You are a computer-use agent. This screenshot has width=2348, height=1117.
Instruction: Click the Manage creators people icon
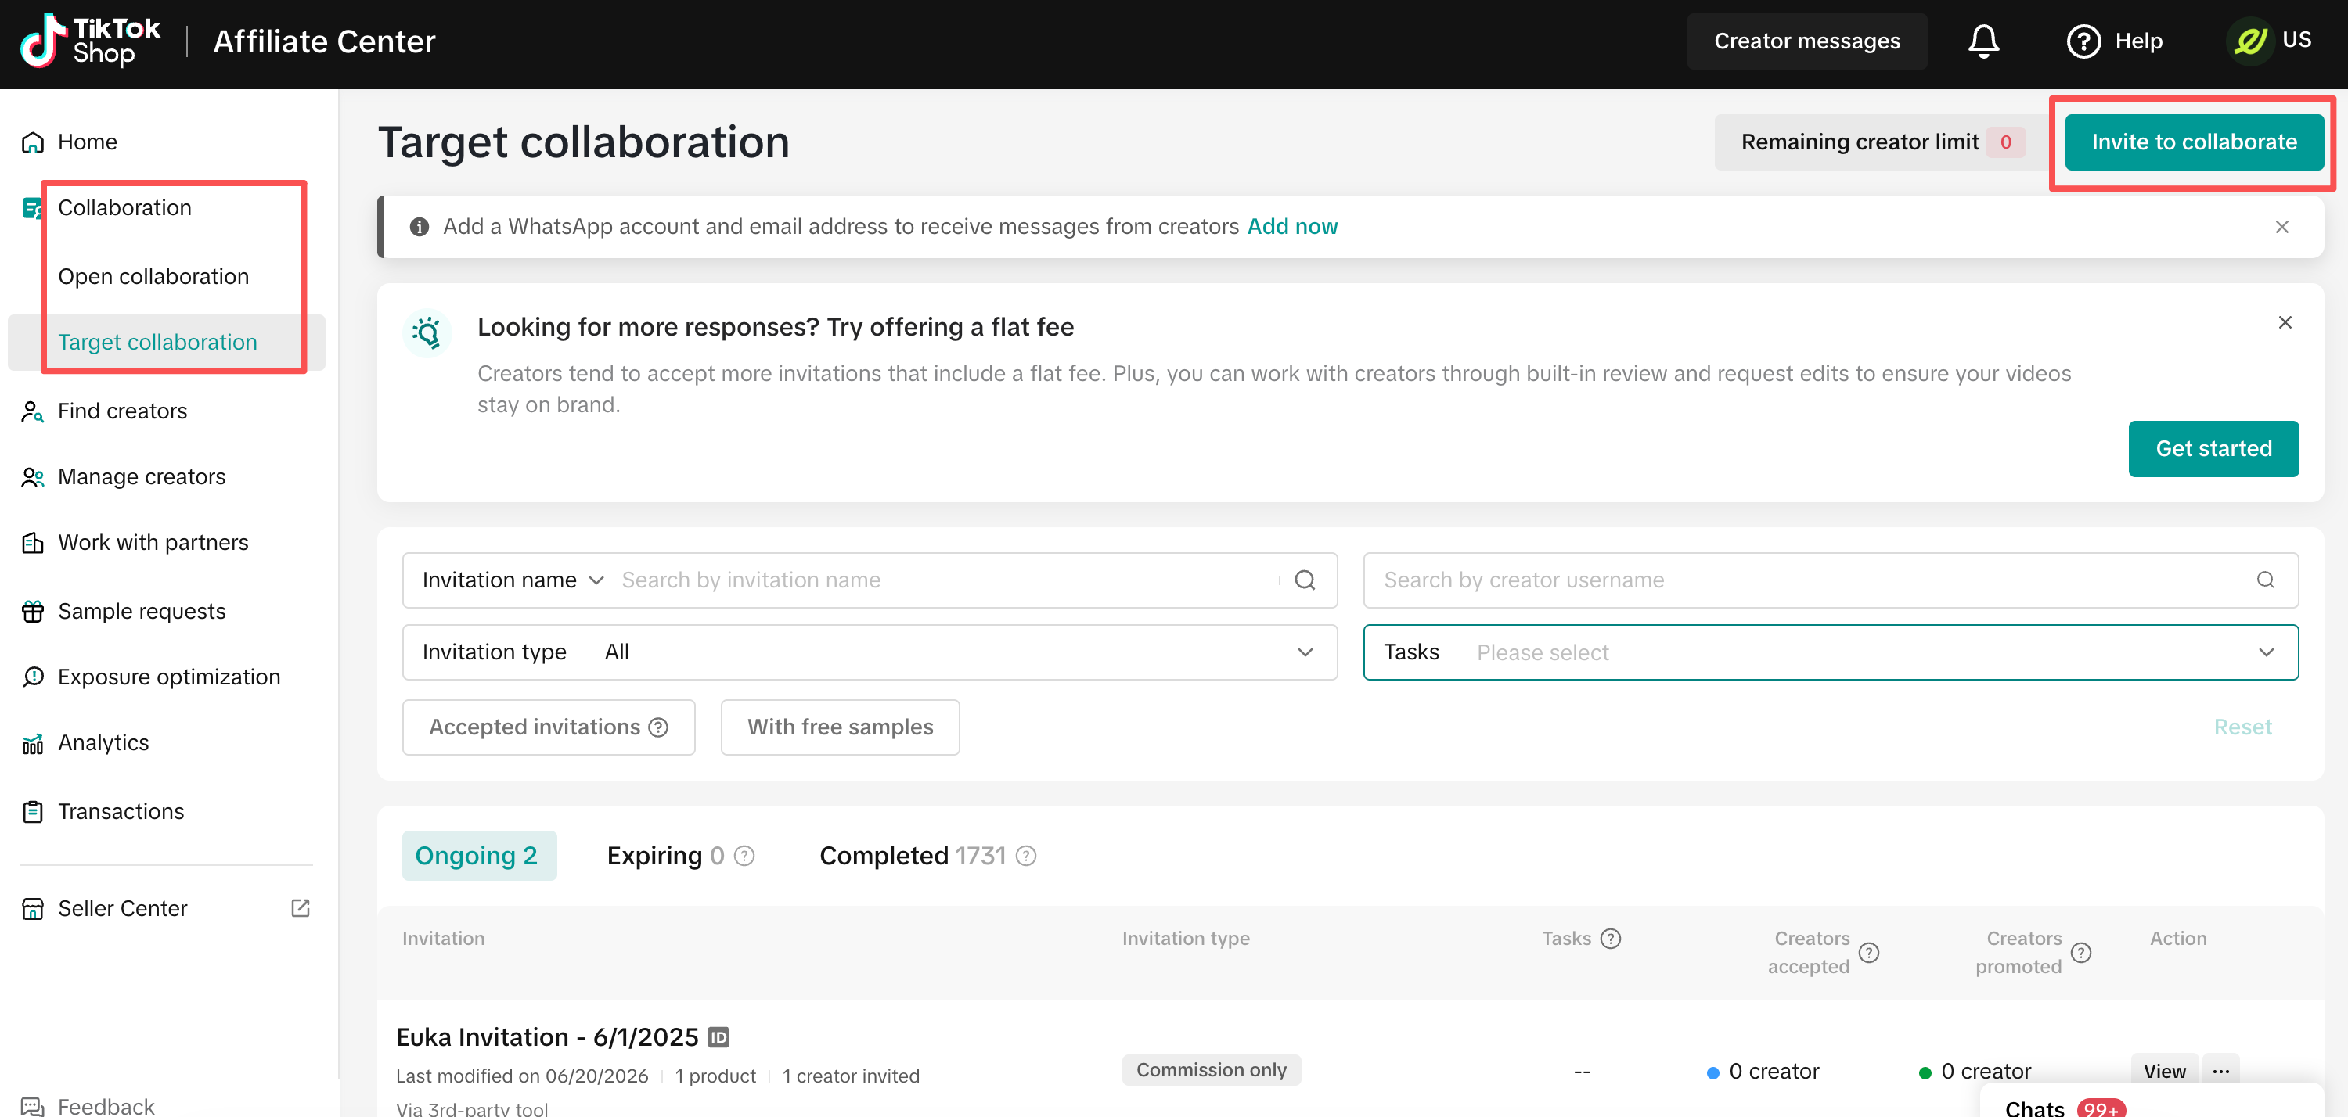33,476
